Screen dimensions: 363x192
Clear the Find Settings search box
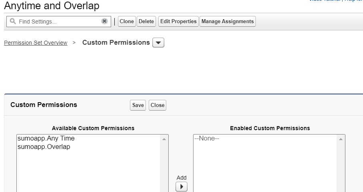point(104,22)
